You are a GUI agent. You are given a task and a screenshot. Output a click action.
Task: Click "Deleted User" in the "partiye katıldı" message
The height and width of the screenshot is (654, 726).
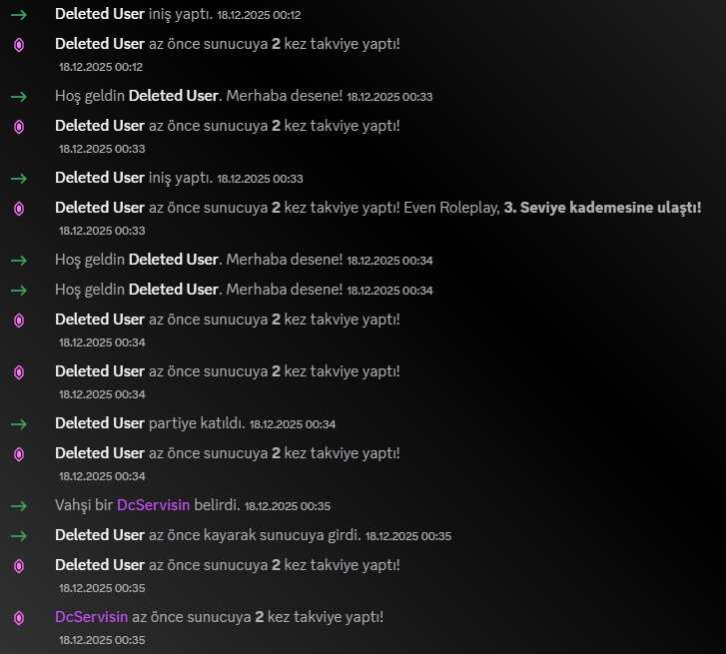tap(100, 423)
